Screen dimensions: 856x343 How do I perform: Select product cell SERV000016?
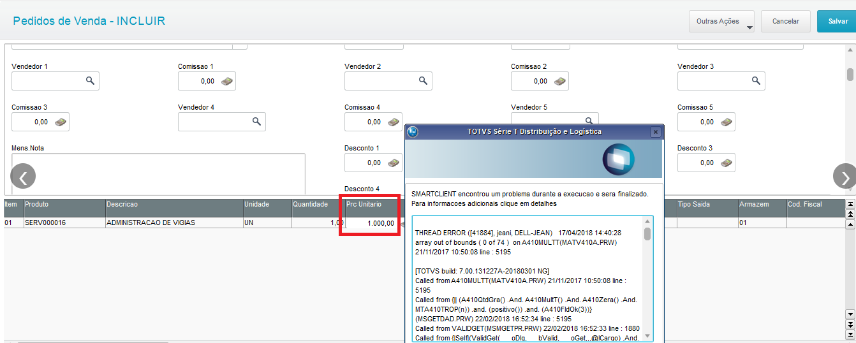tap(64, 223)
